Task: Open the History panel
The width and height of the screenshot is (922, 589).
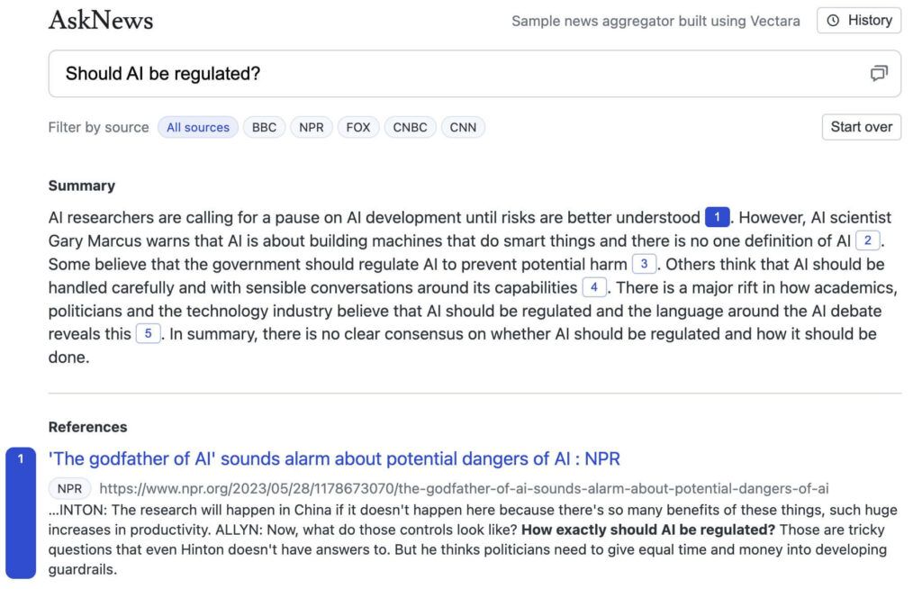Action: (x=860, y=21)
